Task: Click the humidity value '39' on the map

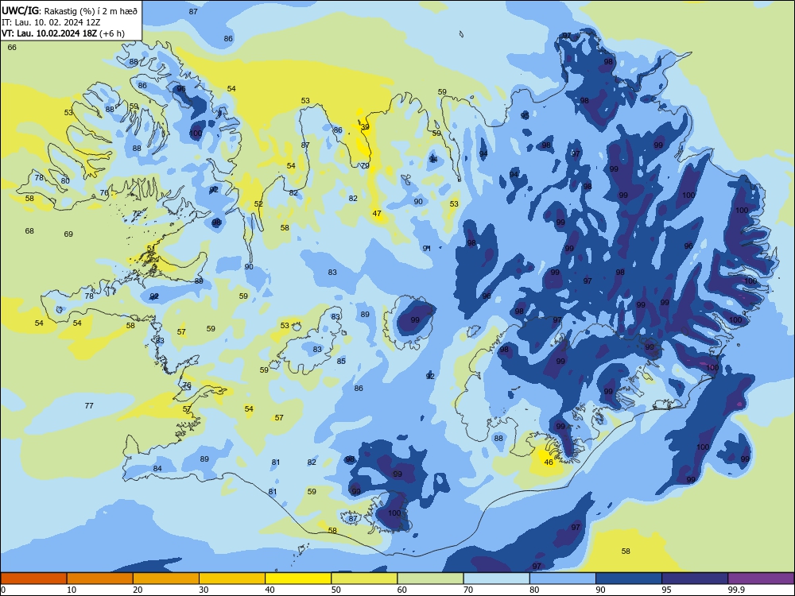Action: (x=365, y=127)
